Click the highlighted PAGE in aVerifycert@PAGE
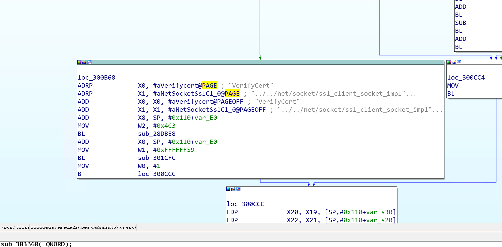The width and height of the screenshot is (502, 247). 209,86
